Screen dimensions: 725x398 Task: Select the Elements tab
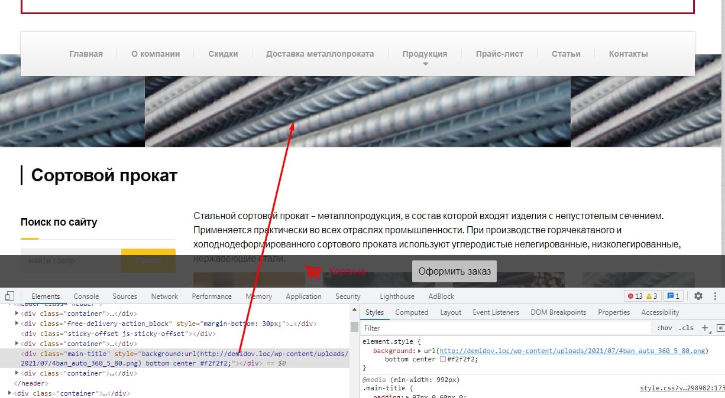click(x=46, y=296)
